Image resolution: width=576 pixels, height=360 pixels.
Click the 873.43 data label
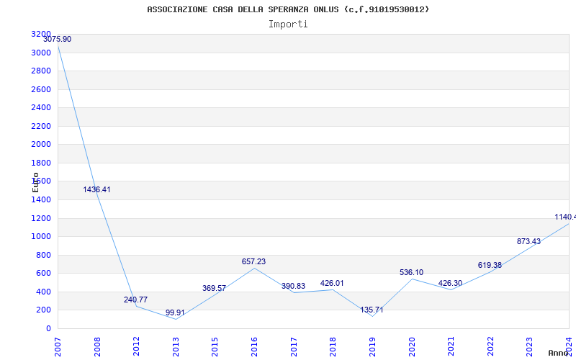coord(528,241)
